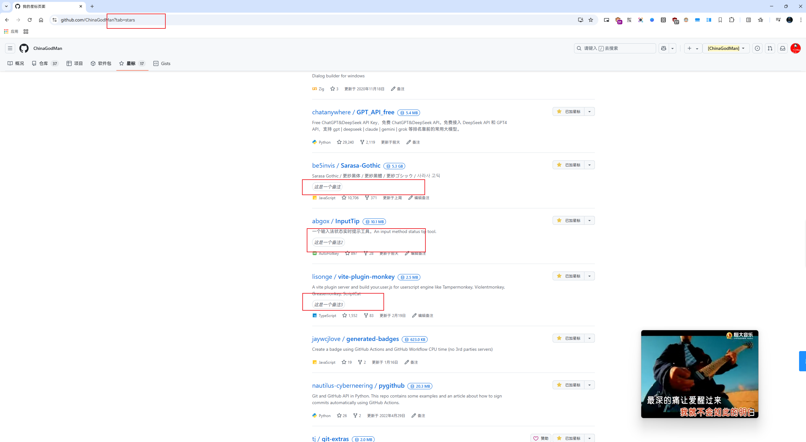
Task: Click the Copilot icon in header
Action: click(x=664, y=48)
